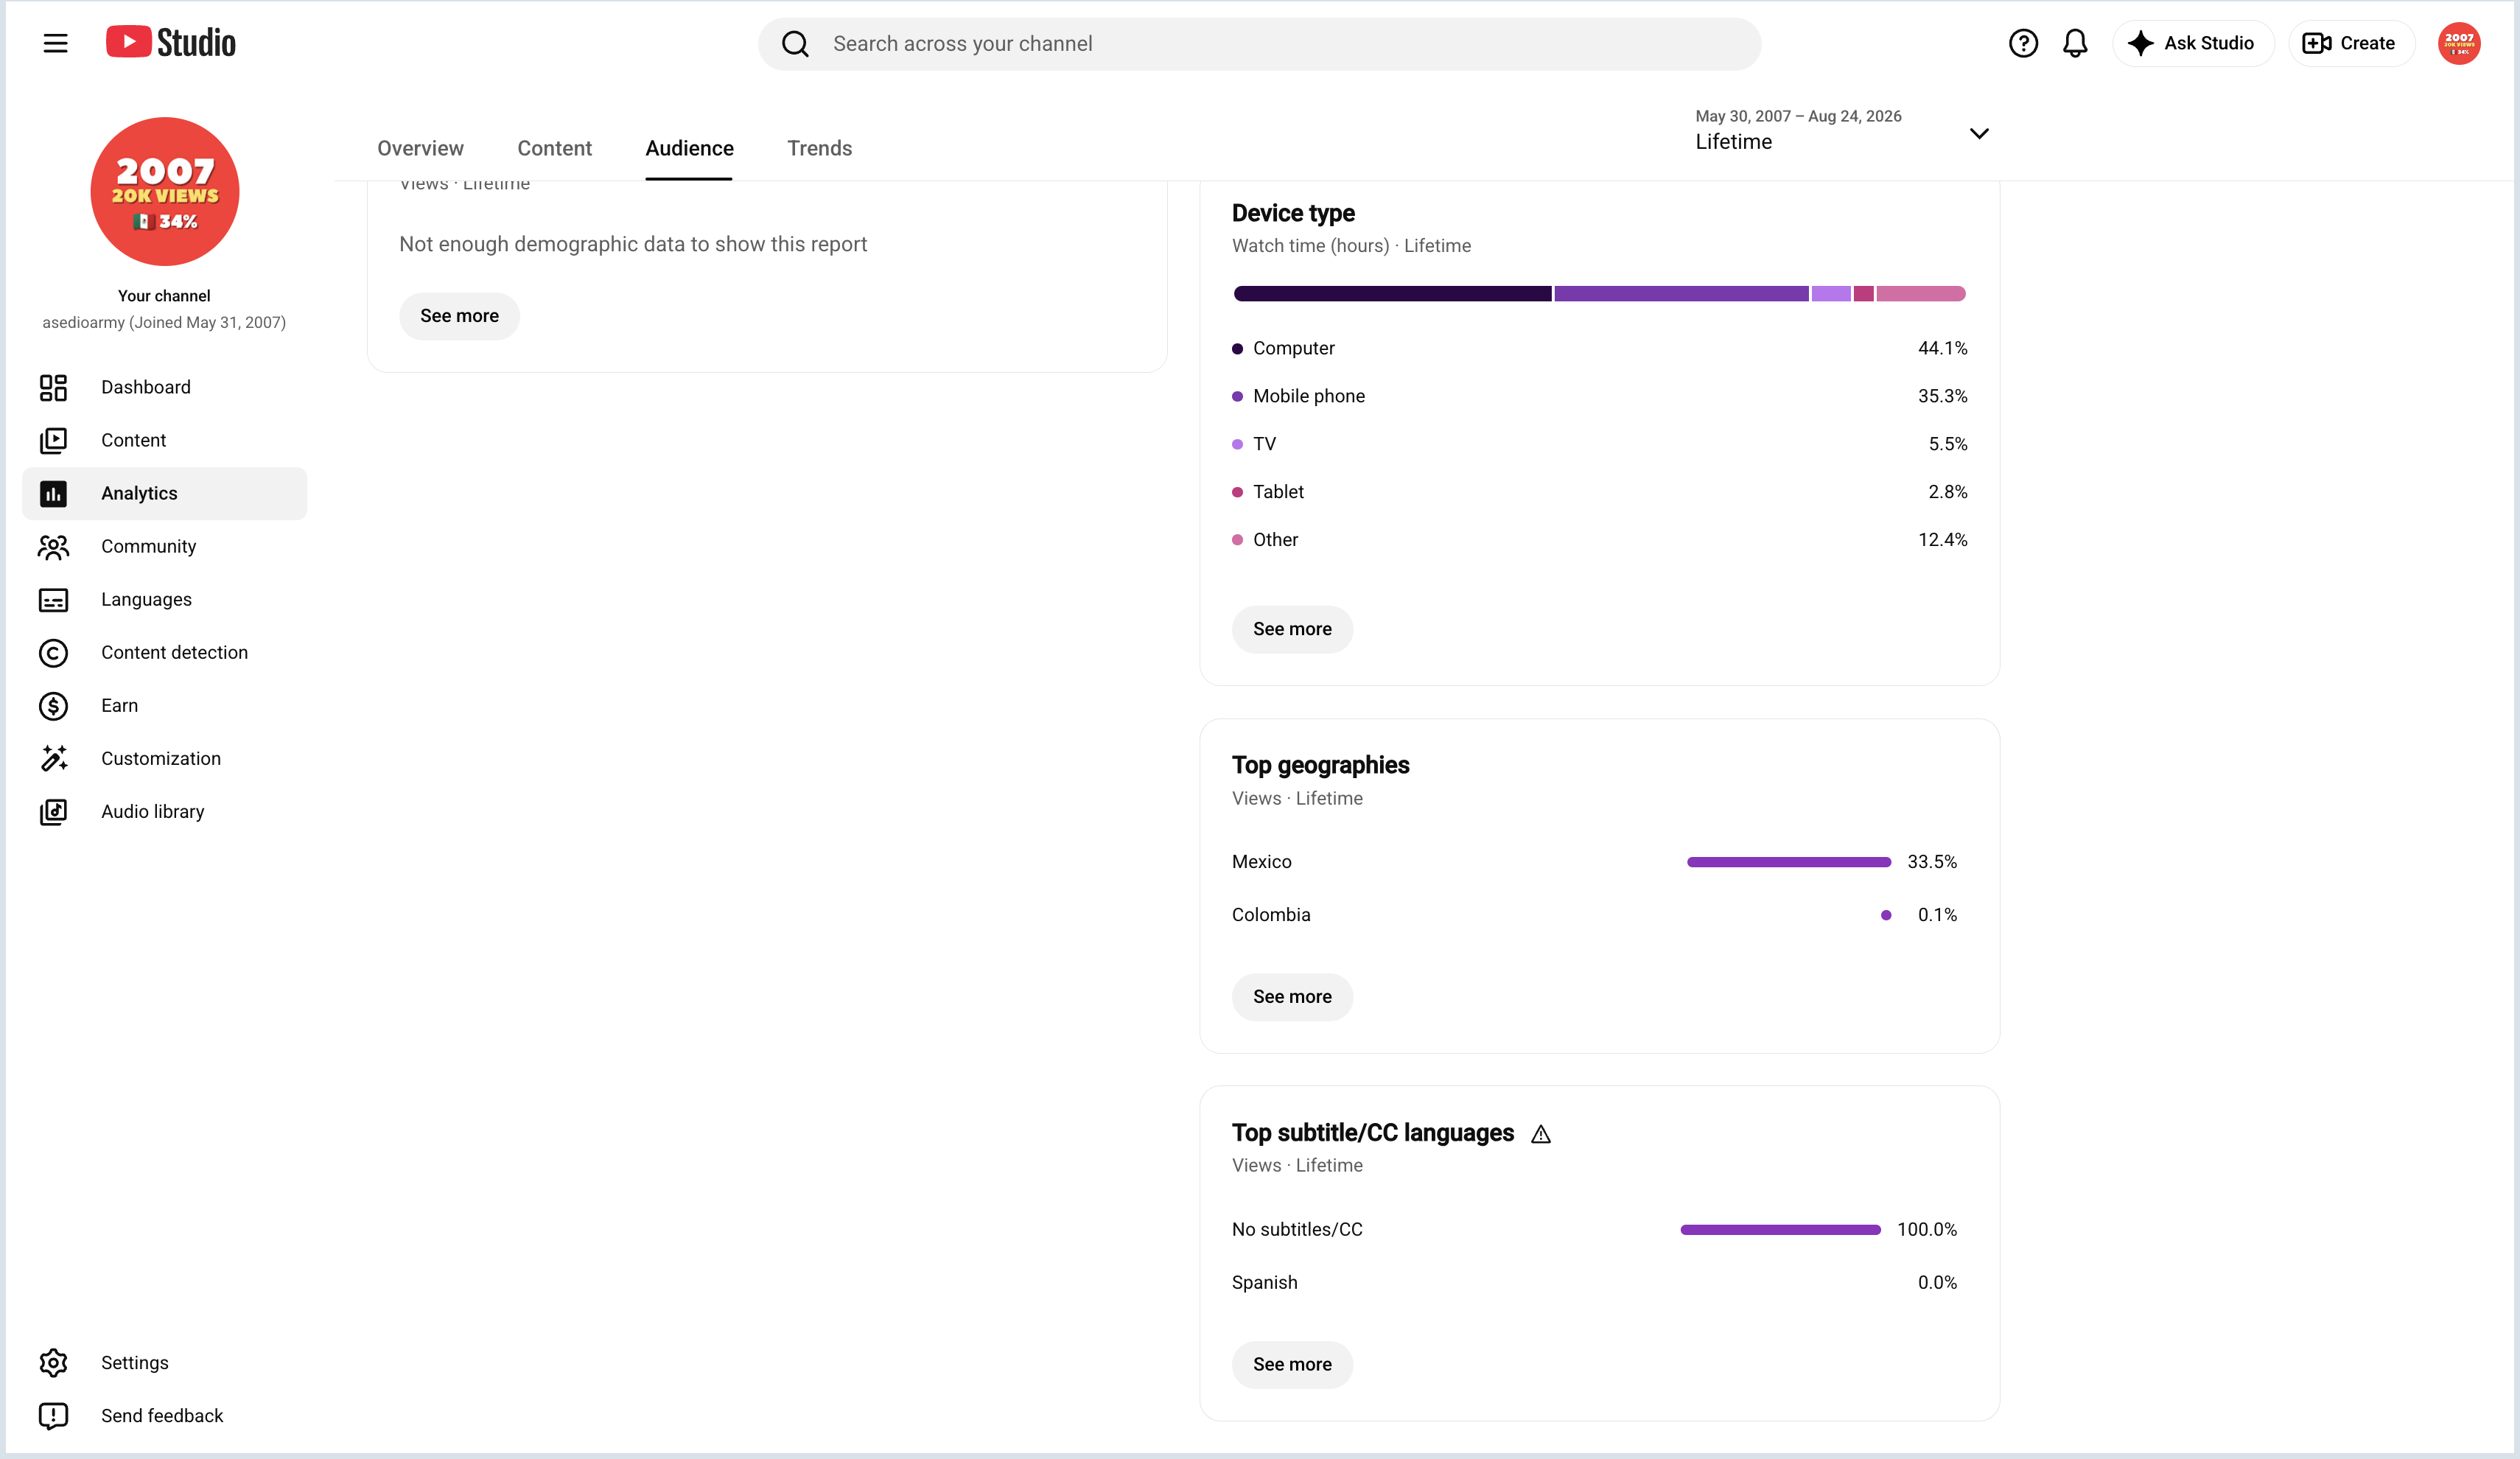Open the account avatar menu
Image resolution: width=2520 pixels, height=1459 pixels.
(x=2459, y=43)
